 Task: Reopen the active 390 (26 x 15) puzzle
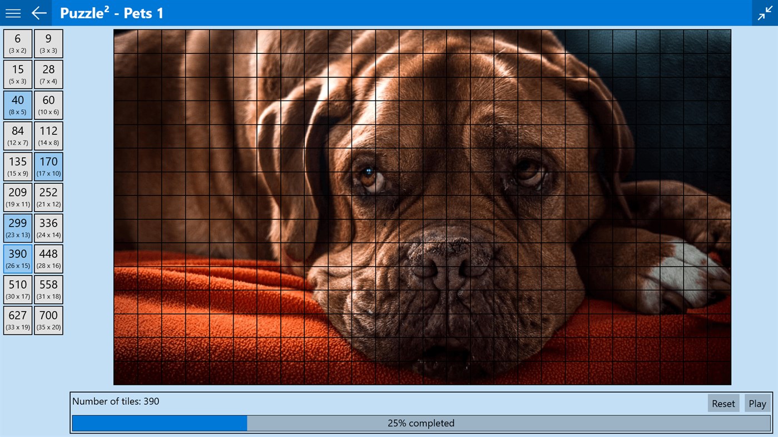(17, 258)
